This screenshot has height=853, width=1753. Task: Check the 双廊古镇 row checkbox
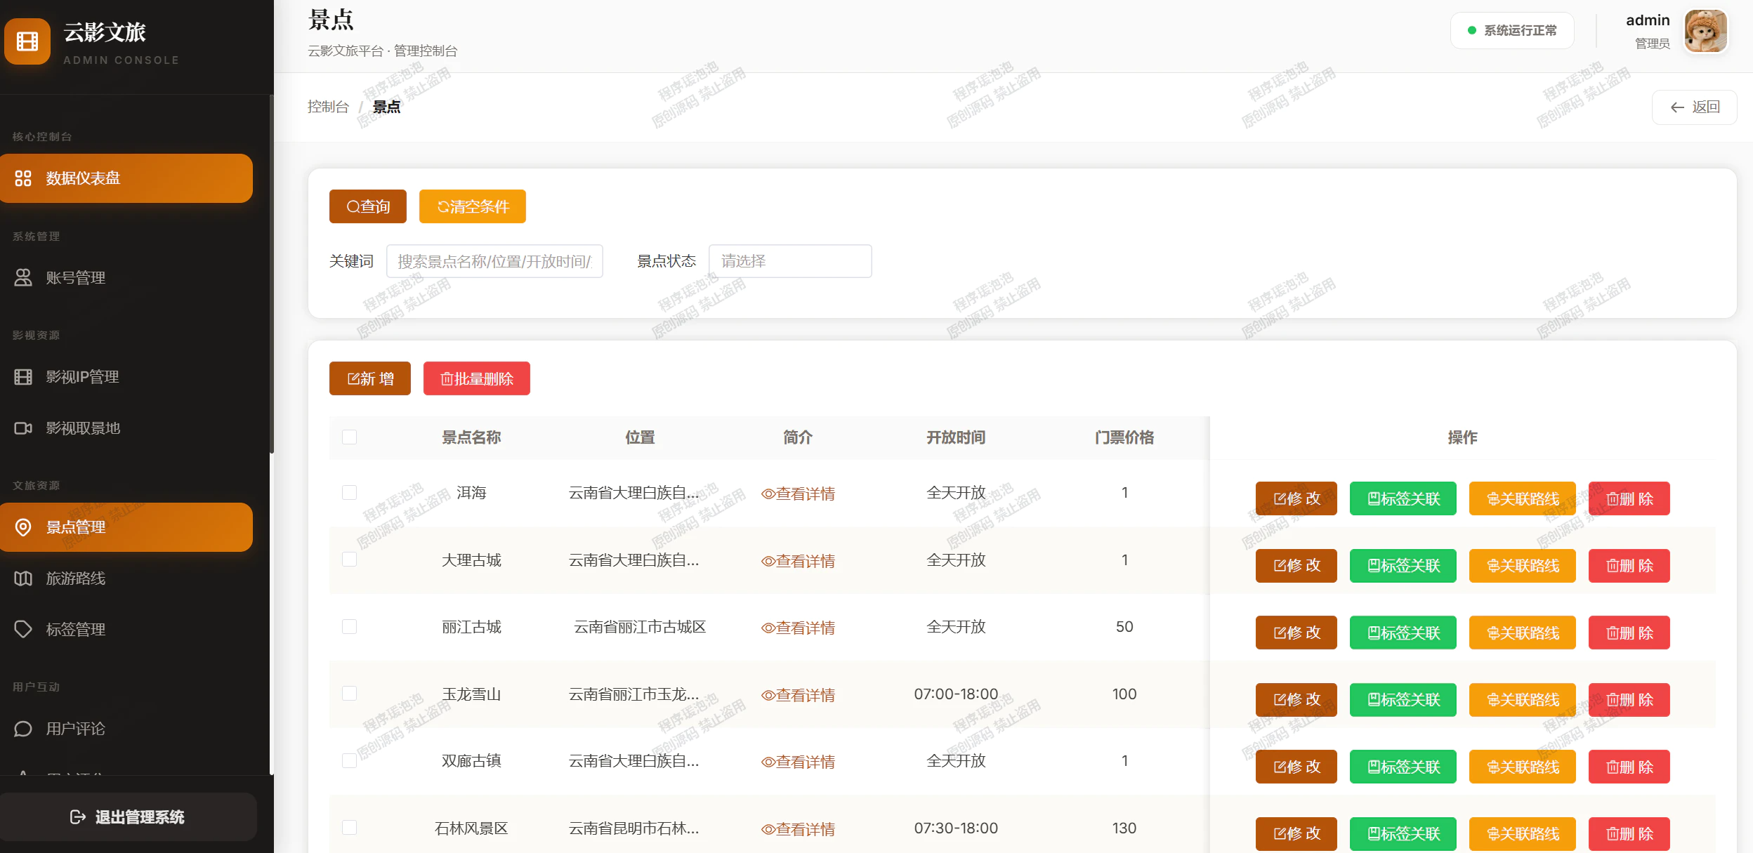[x=349, y=761]
